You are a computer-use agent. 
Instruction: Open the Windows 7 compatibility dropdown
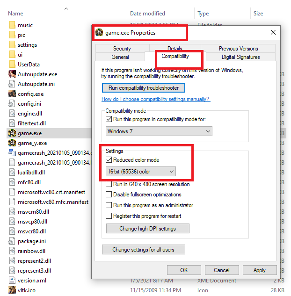coord(159,131)
